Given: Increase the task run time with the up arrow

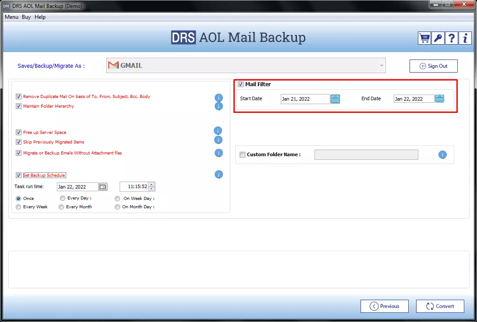Looking at the screenshot, I should (x=152, y=185).
